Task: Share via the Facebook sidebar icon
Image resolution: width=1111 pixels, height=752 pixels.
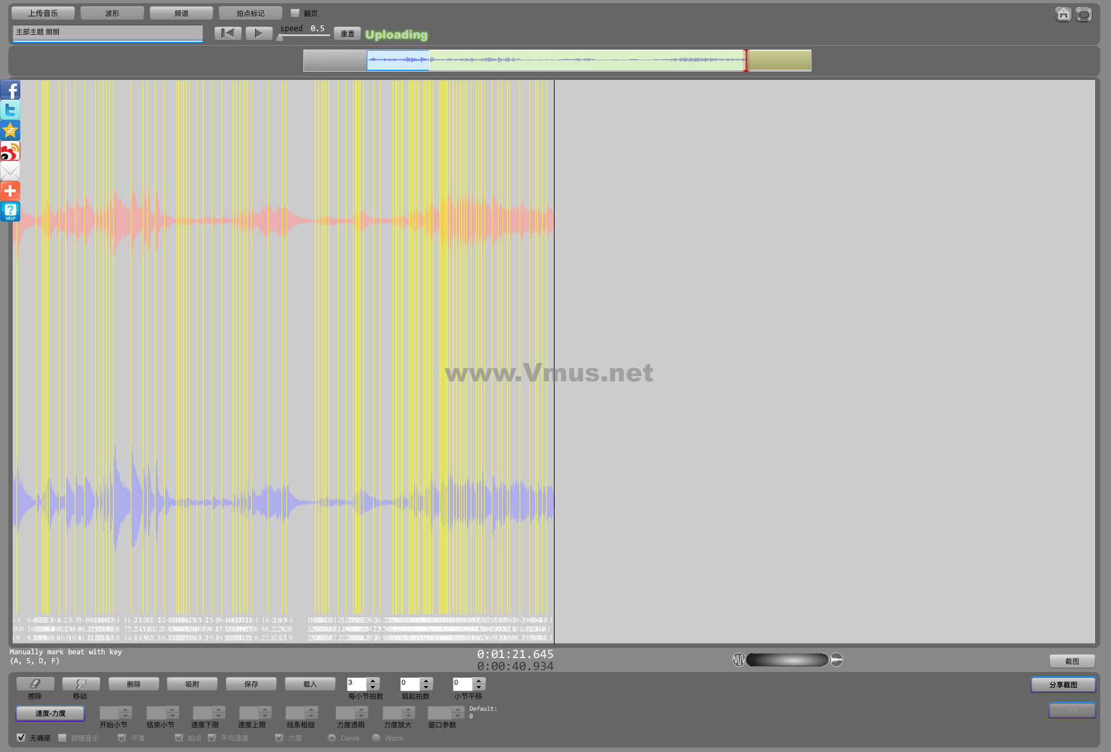Action: (x=10, y=90)
